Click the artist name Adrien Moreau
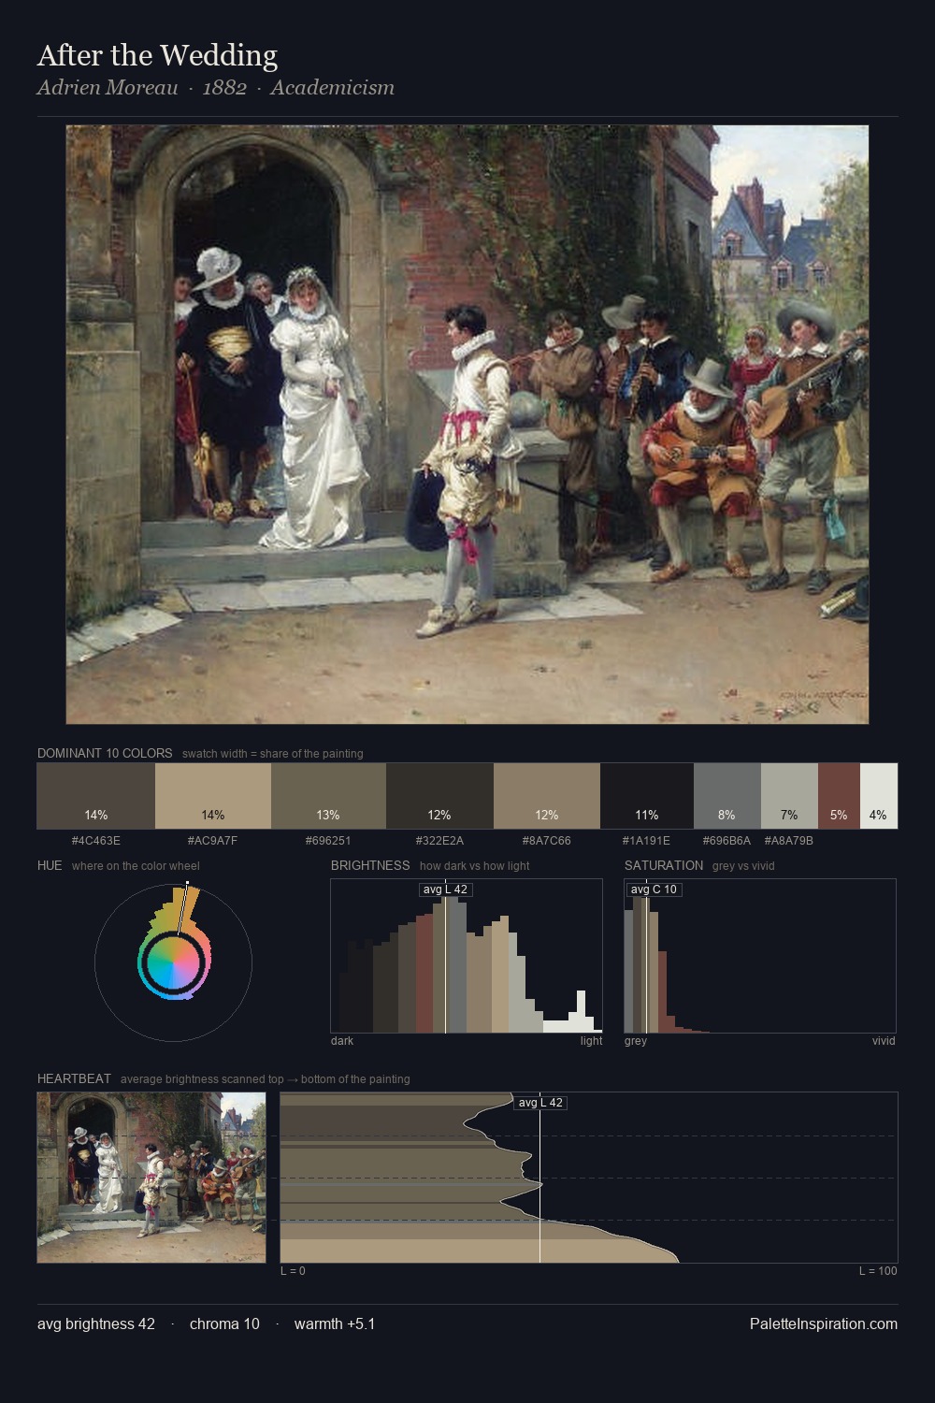 pyautogui.click(x=108, y=88)
